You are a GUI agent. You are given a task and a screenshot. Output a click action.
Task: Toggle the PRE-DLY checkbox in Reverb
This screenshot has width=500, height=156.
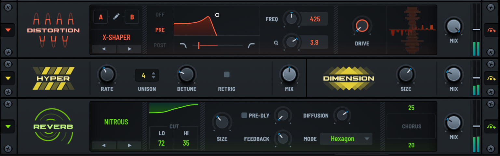pyautogui.click(x=244, y=115)
